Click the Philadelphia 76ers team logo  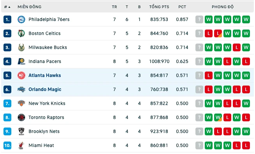pos(21,19)
